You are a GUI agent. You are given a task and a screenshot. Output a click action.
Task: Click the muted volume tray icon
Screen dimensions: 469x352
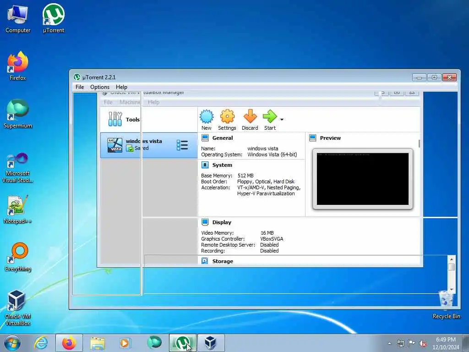pyautogui.click(x=423, y=343)
